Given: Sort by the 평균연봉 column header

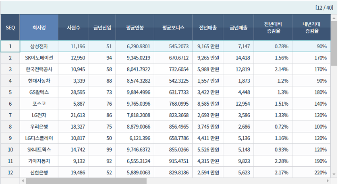Looking at the screenshot, I should coord(135,27).
